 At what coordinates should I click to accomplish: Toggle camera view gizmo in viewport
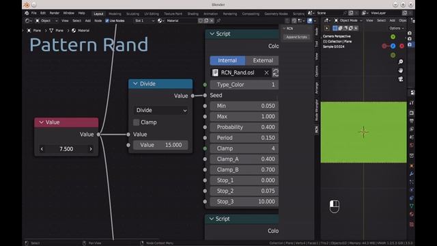[x=401, y=79]
